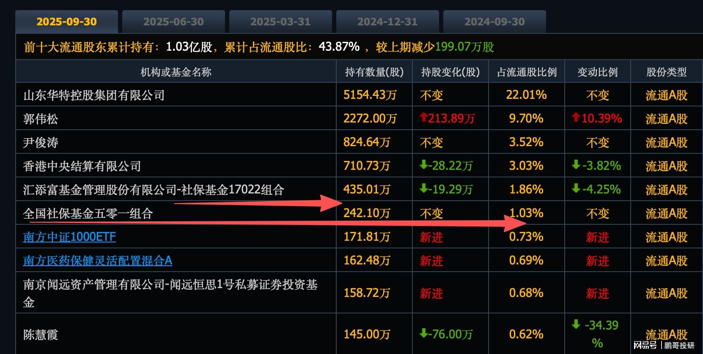Click the red up arrow beside 10.39%
Viewport: 703px width, 354px height.
coord(576,117)
